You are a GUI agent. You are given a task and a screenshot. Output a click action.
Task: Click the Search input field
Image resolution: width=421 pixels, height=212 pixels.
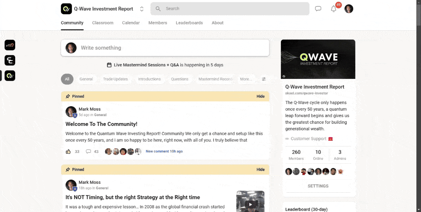click(230, 8)
